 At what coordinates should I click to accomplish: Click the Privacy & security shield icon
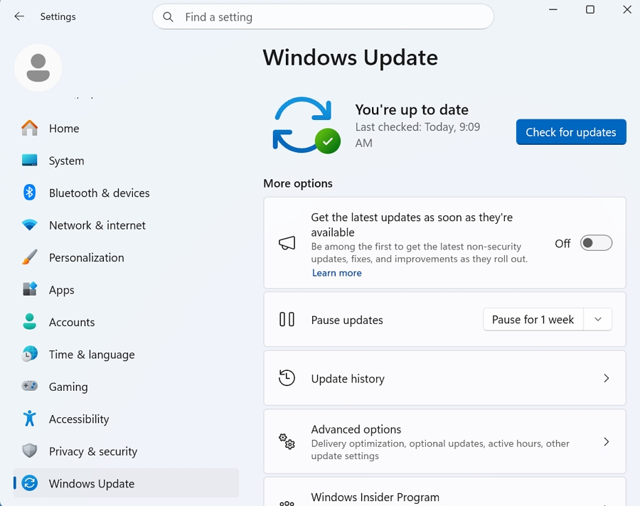coord(30,451)
